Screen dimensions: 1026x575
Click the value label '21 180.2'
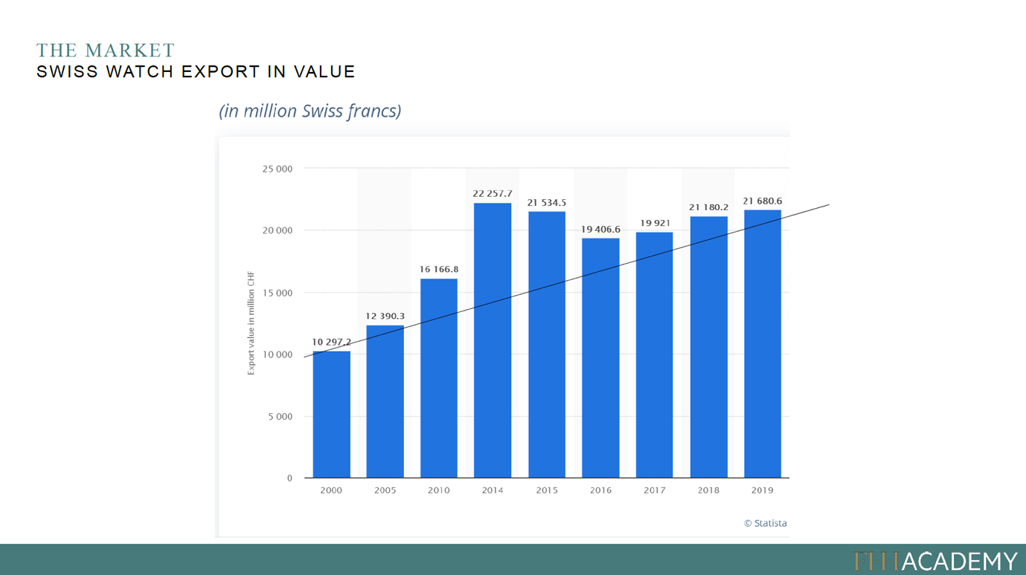[709, 207]
